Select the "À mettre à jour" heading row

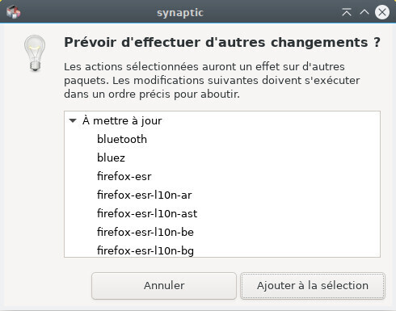222,120
